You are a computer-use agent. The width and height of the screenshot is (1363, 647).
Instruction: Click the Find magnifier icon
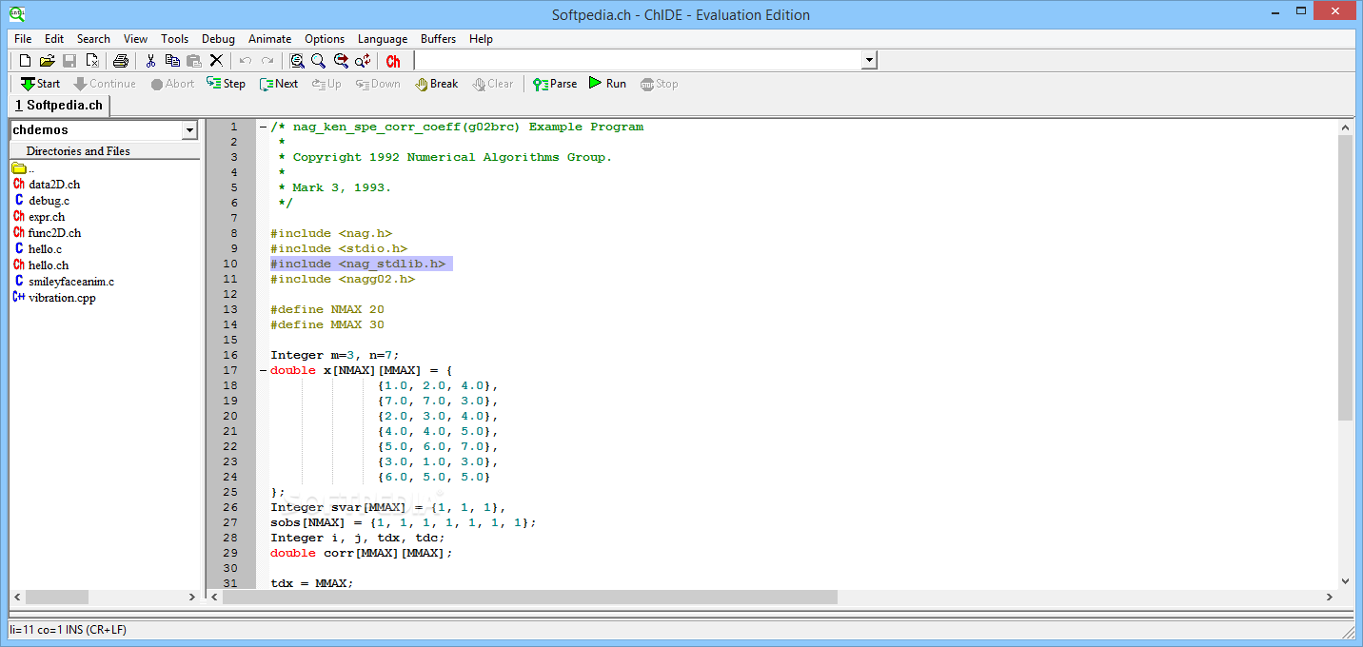pyautogui.click(x=319, y=61)
